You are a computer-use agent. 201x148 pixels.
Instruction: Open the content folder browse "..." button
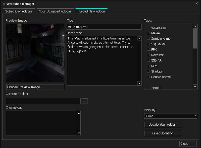85,101
